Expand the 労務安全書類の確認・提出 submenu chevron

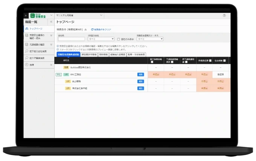pos(51,35)
